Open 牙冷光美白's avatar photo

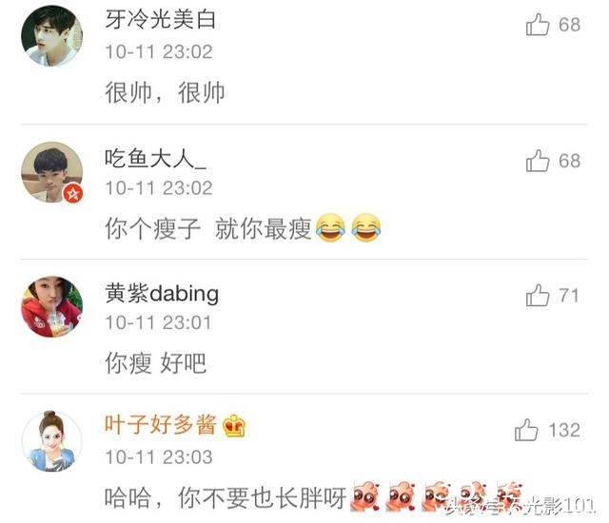tap(51, 36)
